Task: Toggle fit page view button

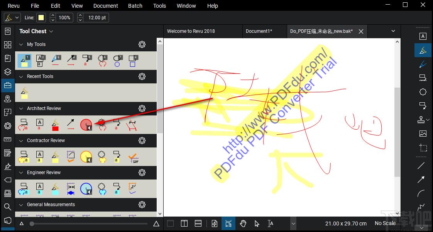Action: (x=215, y=224)
